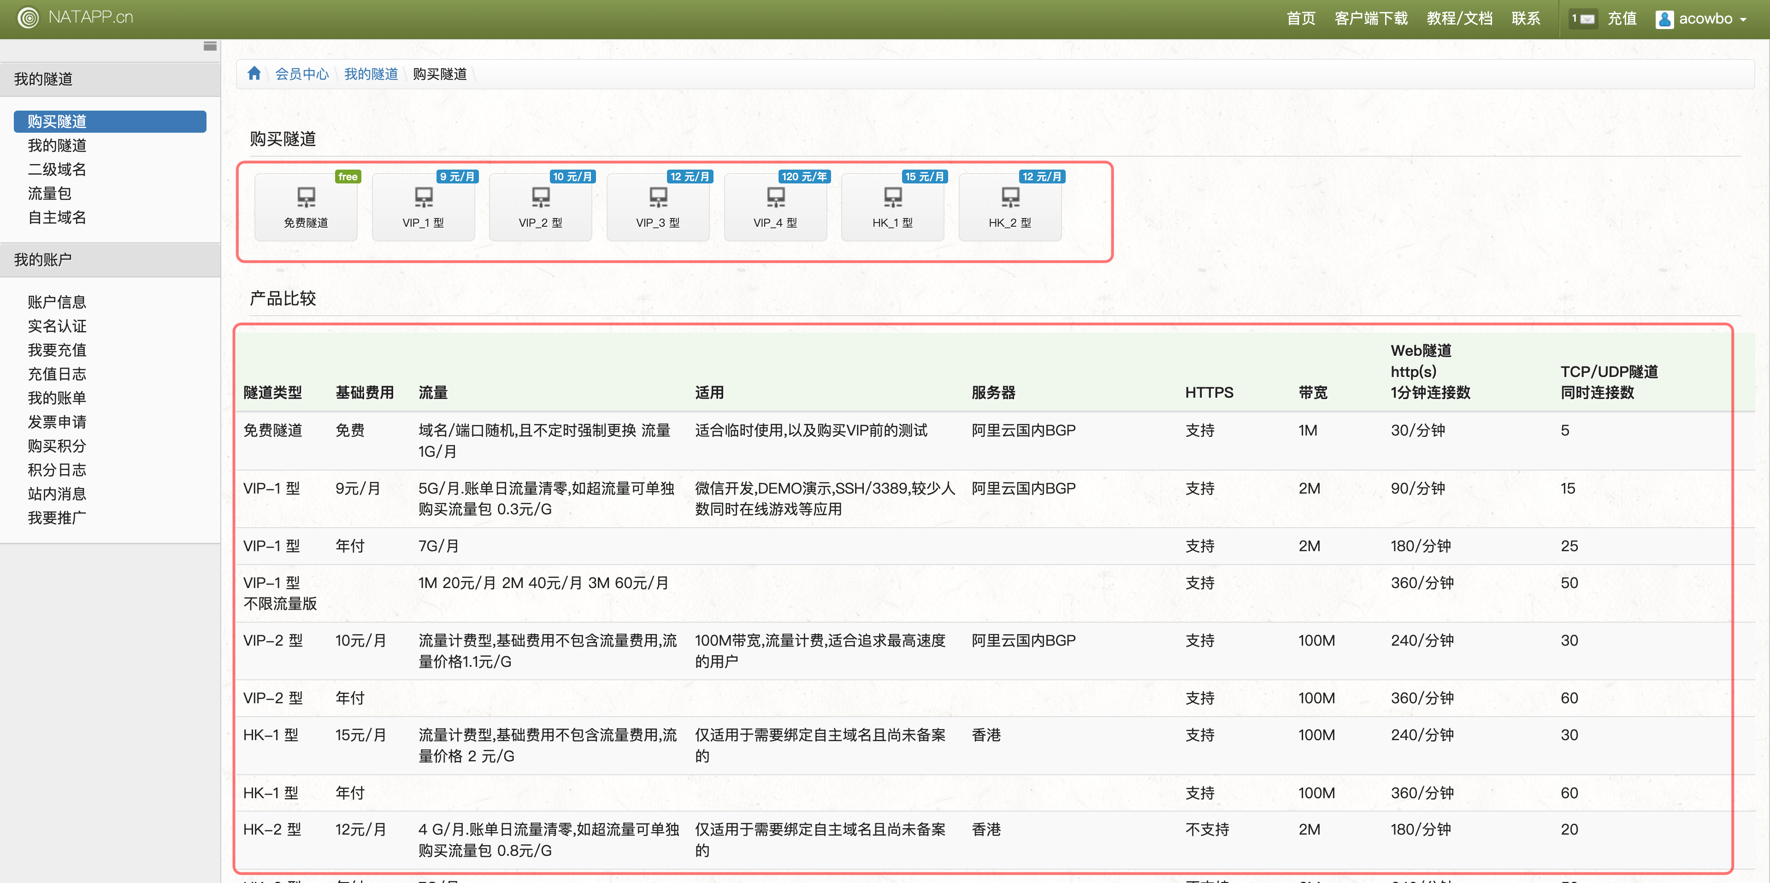
Task: Open 客户端下载 in top navigation
Action: (1371, 18)
